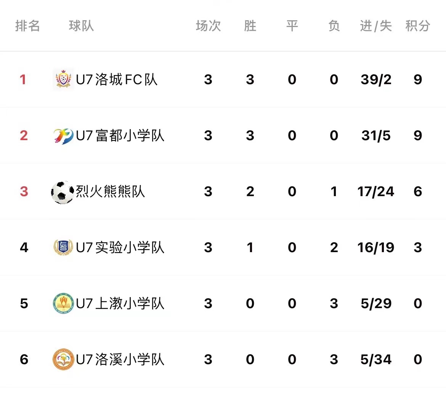Click the U7实验小学队 blue shield badge
Image resolution: width=446 pixels, height=398 pixels.
[63, 247]
